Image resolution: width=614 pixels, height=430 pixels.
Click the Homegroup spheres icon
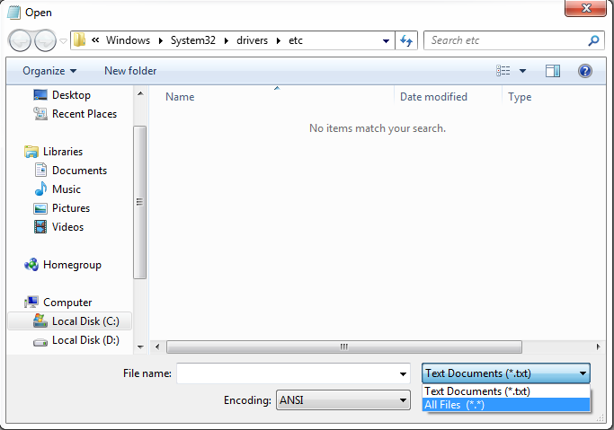pos(31,265)
